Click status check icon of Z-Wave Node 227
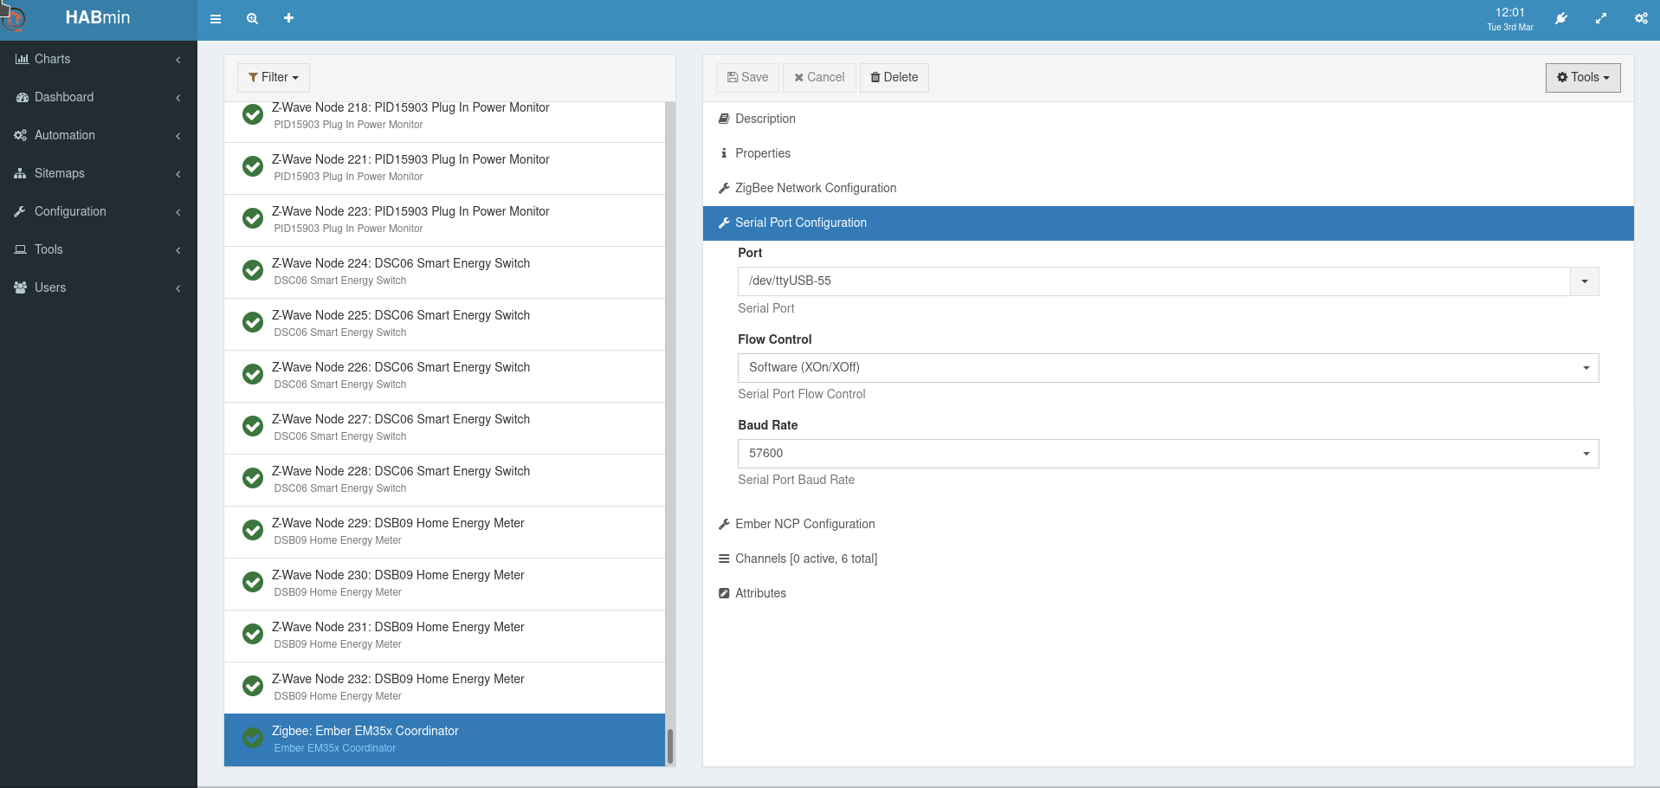The height and width of the screenshot is (788, 1660). [253, 426]
